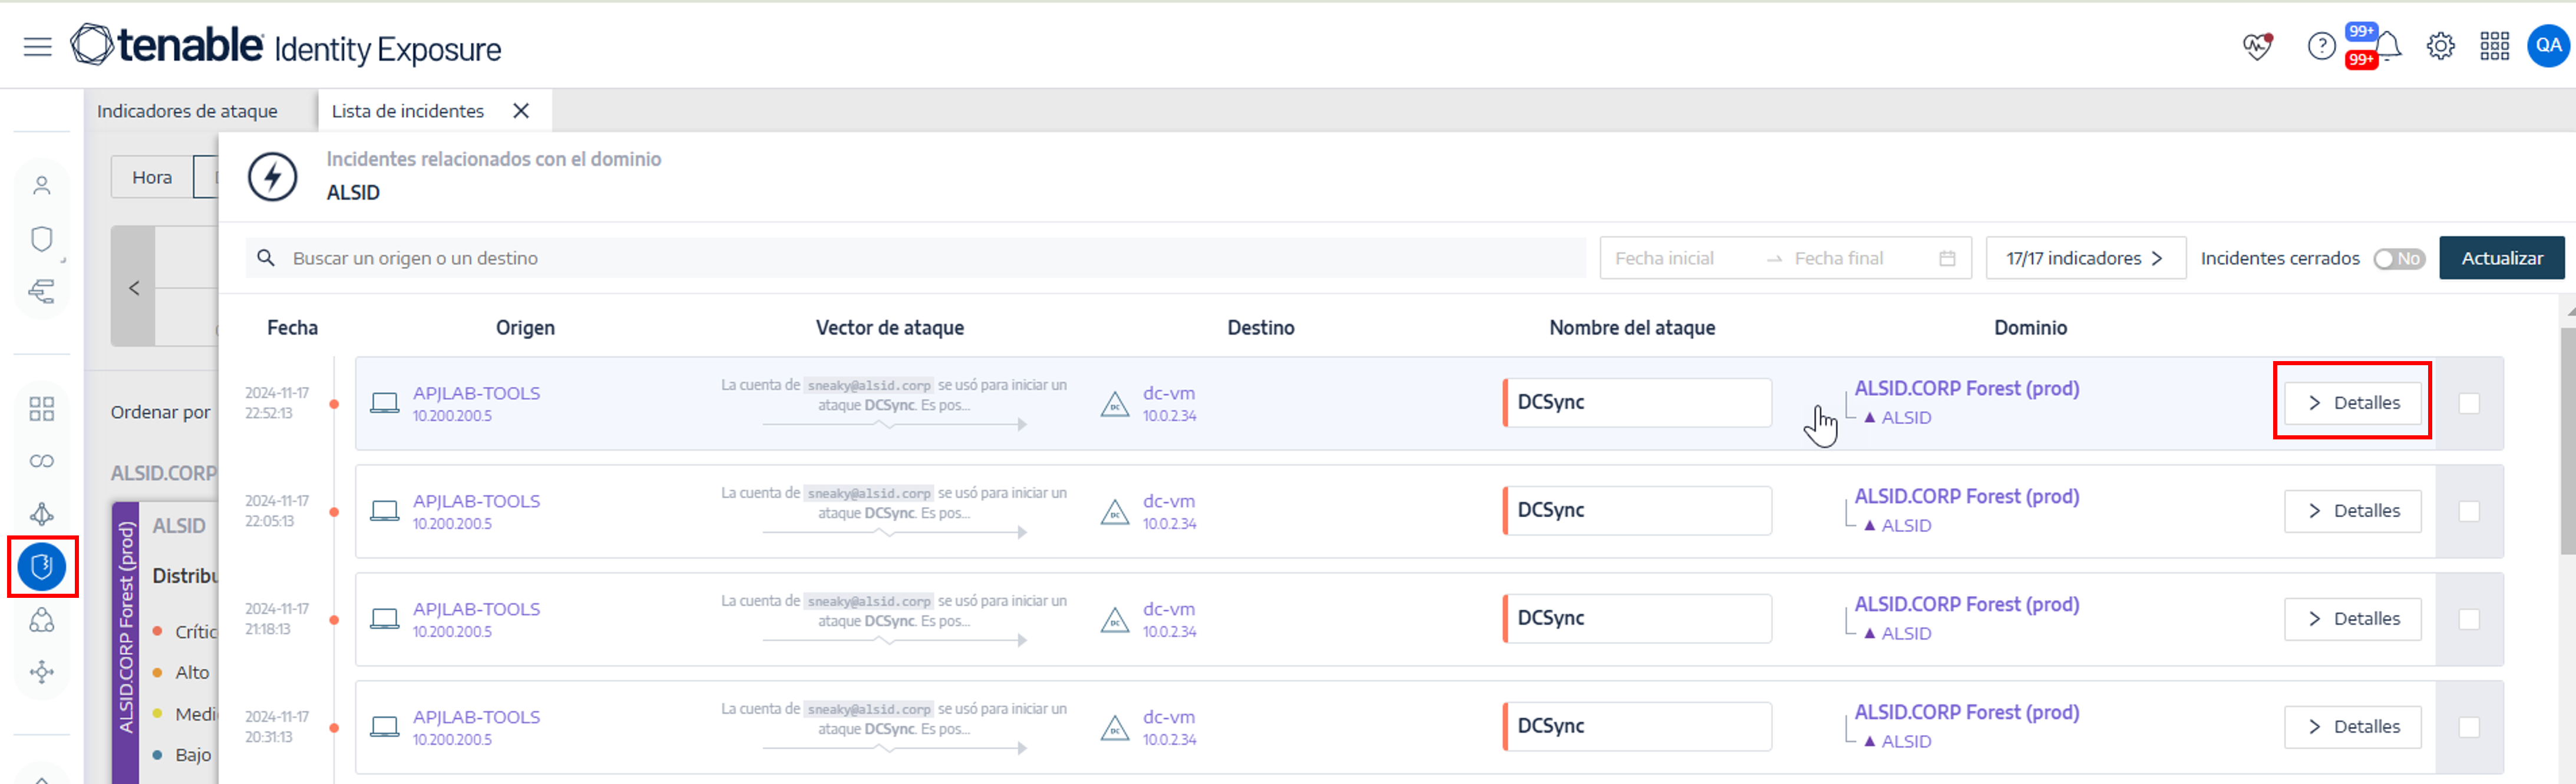The image size is (2576, 784).
Task: Click the ALSID.CORP Forest (prod) vertical label
Action: tap(126, 628)
